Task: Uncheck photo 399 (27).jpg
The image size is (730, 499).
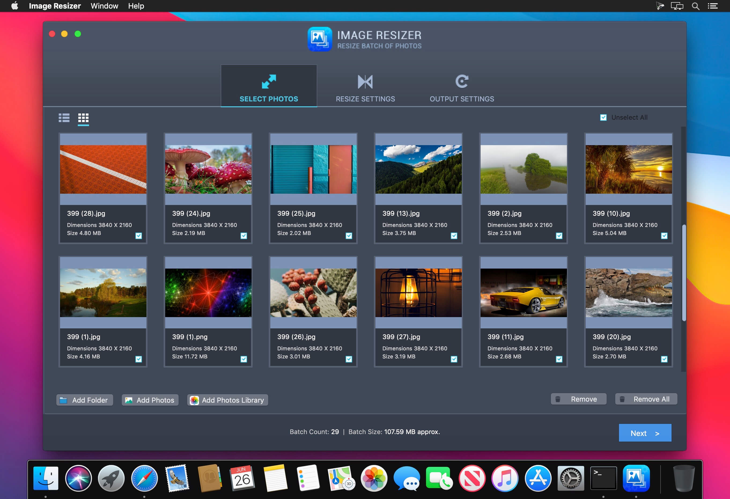Action: 454,359
